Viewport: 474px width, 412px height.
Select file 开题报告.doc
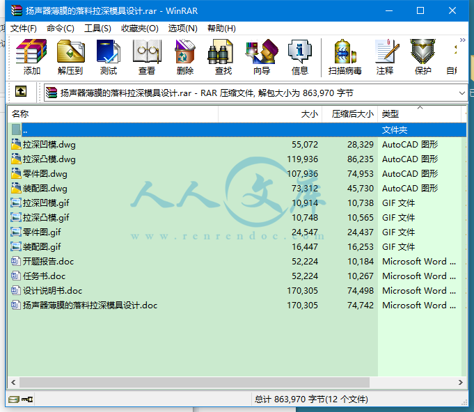237,262
